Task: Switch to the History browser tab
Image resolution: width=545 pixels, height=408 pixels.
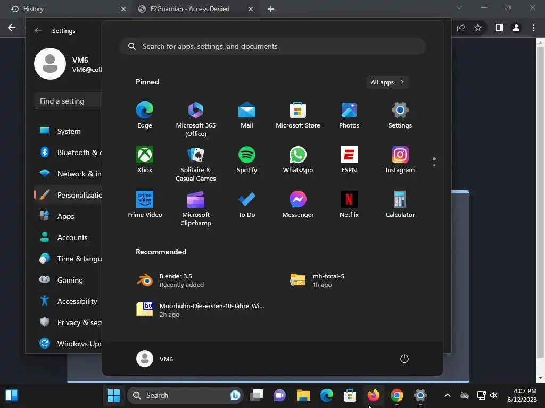Action: coord(66,9)
